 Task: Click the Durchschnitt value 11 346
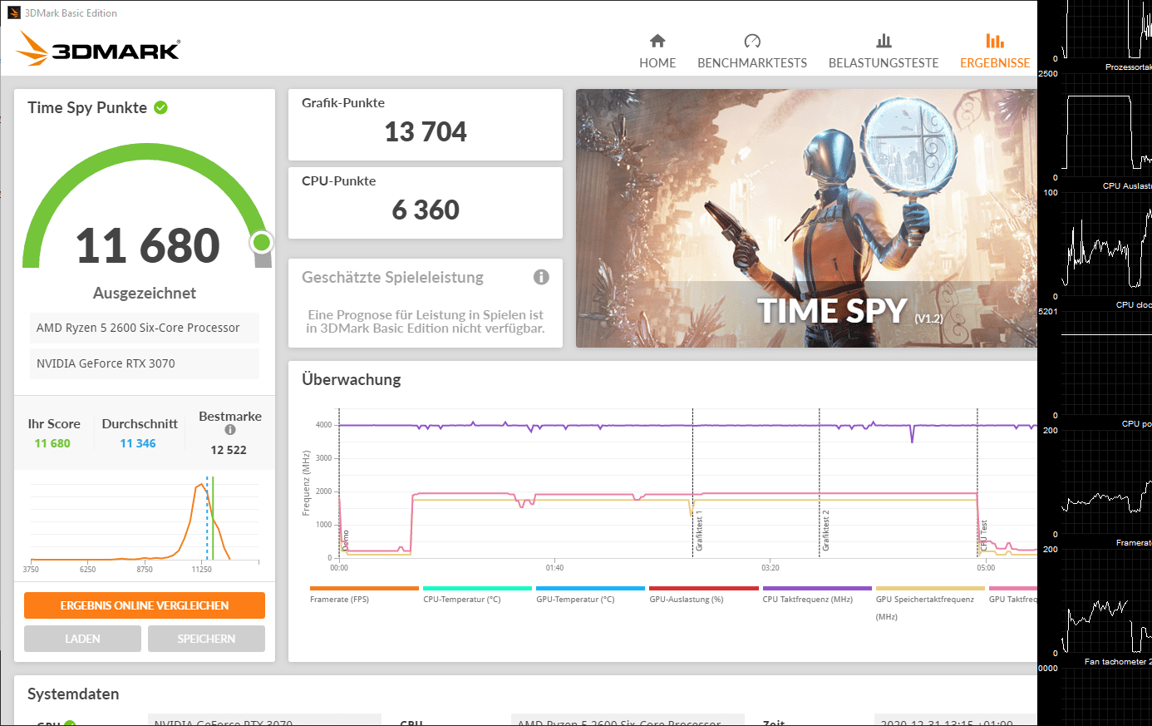click(x=138, y=443)
